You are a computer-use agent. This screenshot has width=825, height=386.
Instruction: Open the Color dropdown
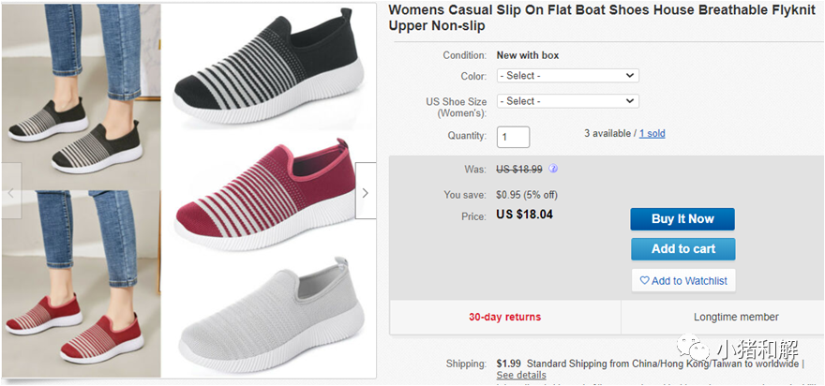567,76
